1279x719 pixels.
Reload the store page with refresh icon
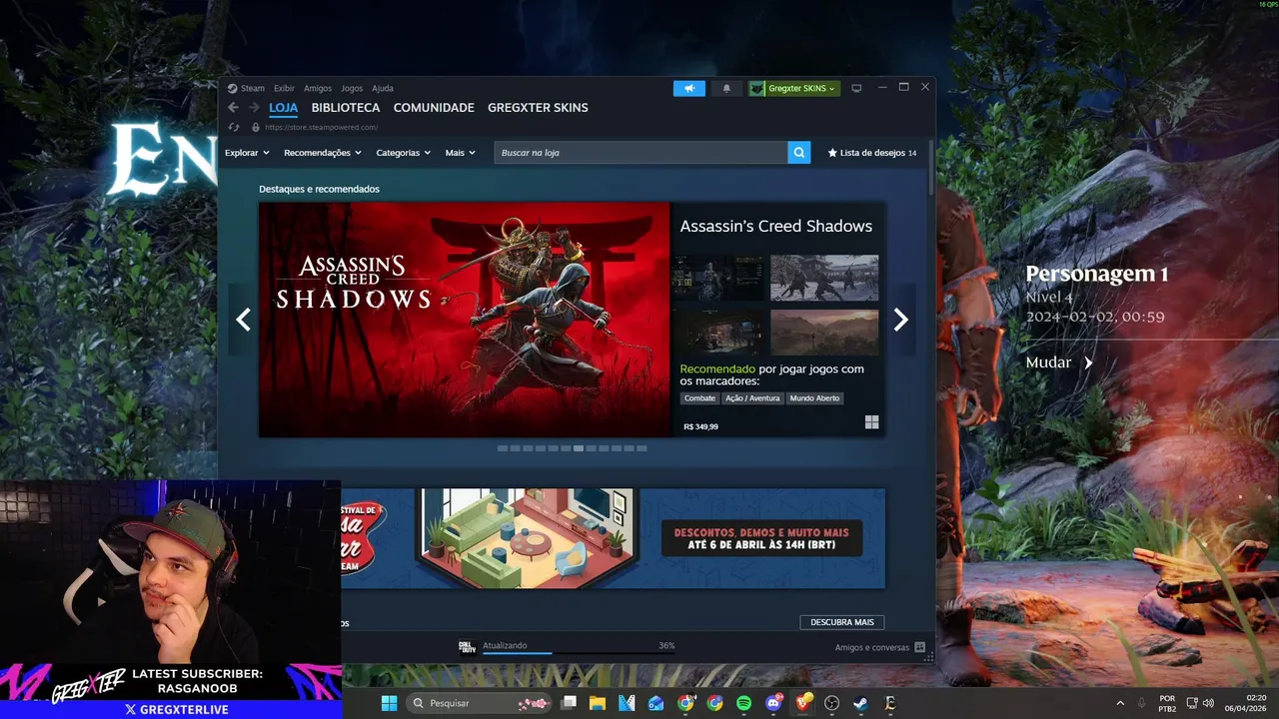(234, 127)
